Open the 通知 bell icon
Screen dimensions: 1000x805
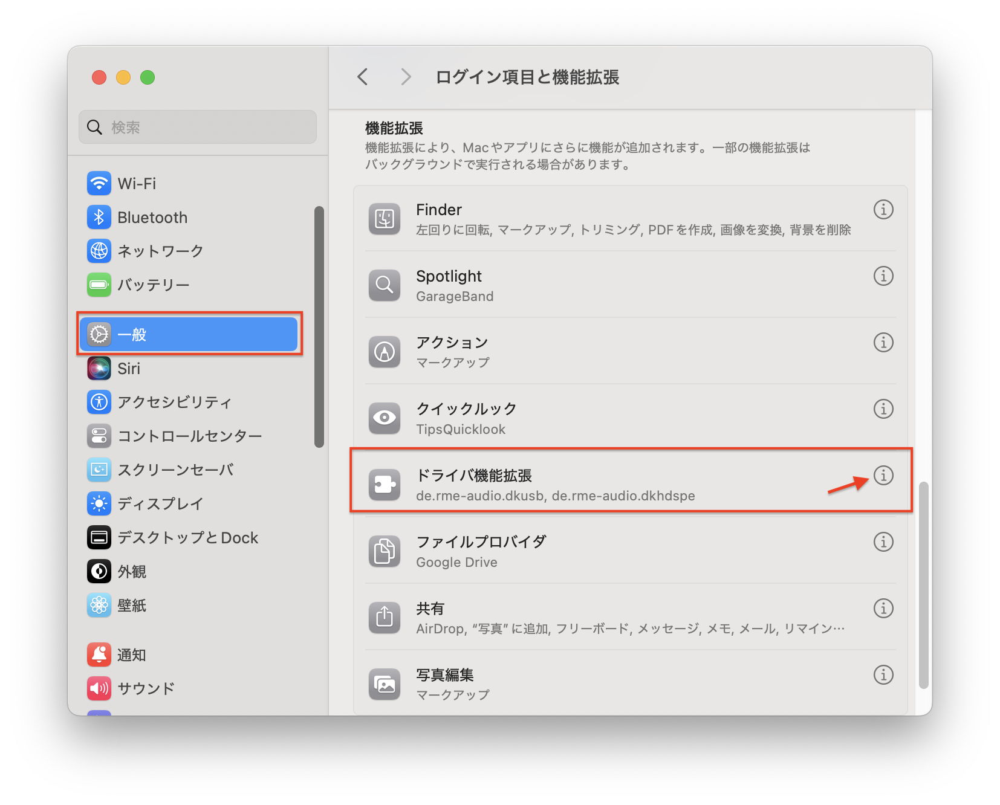pyautogui.click(x=99, y=655)
